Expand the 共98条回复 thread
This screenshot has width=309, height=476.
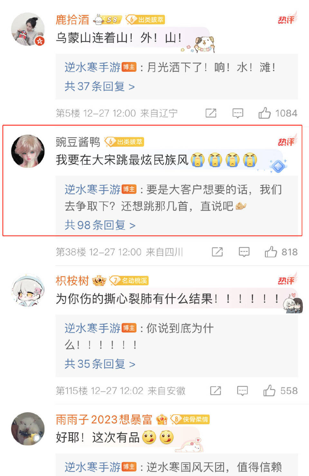[100, 225]
